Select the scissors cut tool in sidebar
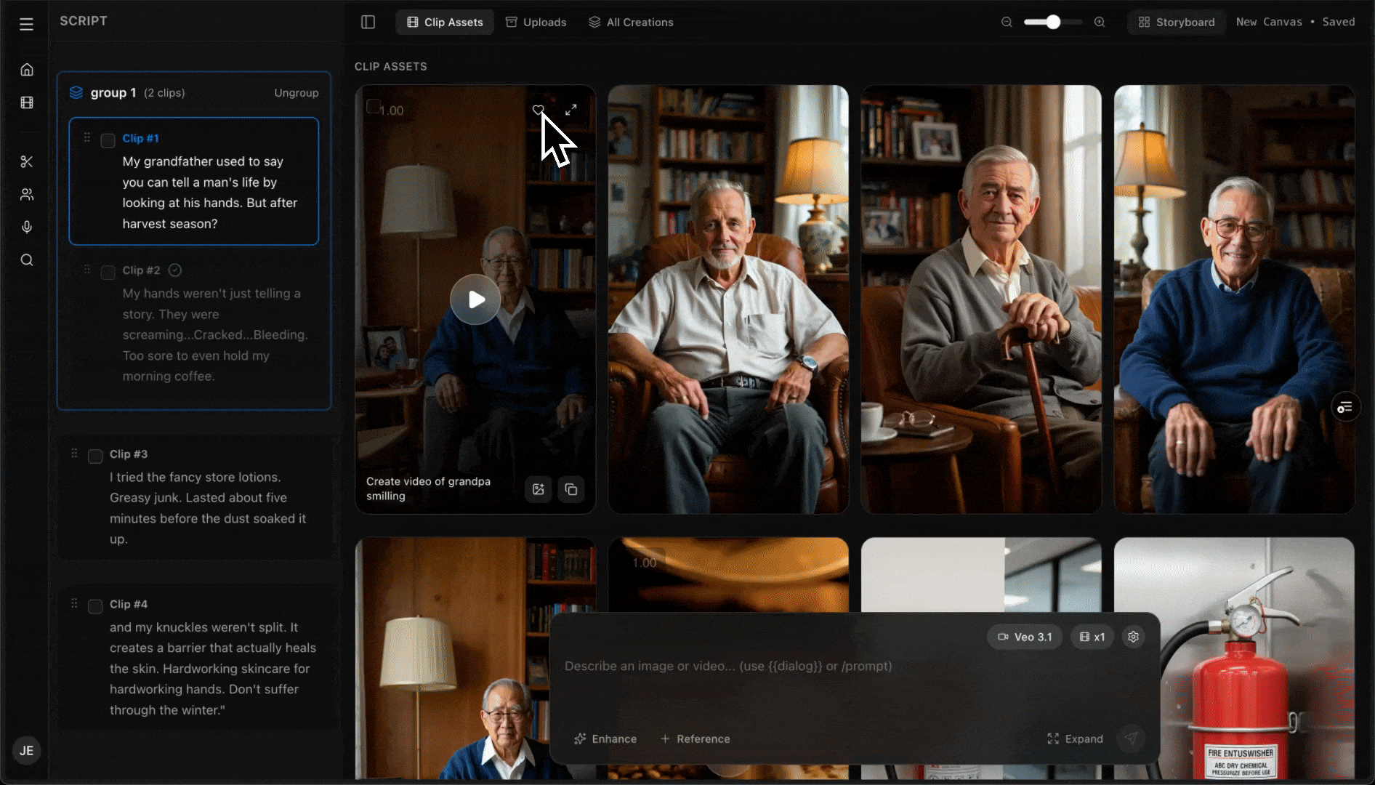Screen dimensions: 1375x785 point(26,161)
